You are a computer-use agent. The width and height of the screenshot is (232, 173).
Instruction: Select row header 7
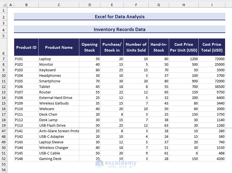coord(3,59)
